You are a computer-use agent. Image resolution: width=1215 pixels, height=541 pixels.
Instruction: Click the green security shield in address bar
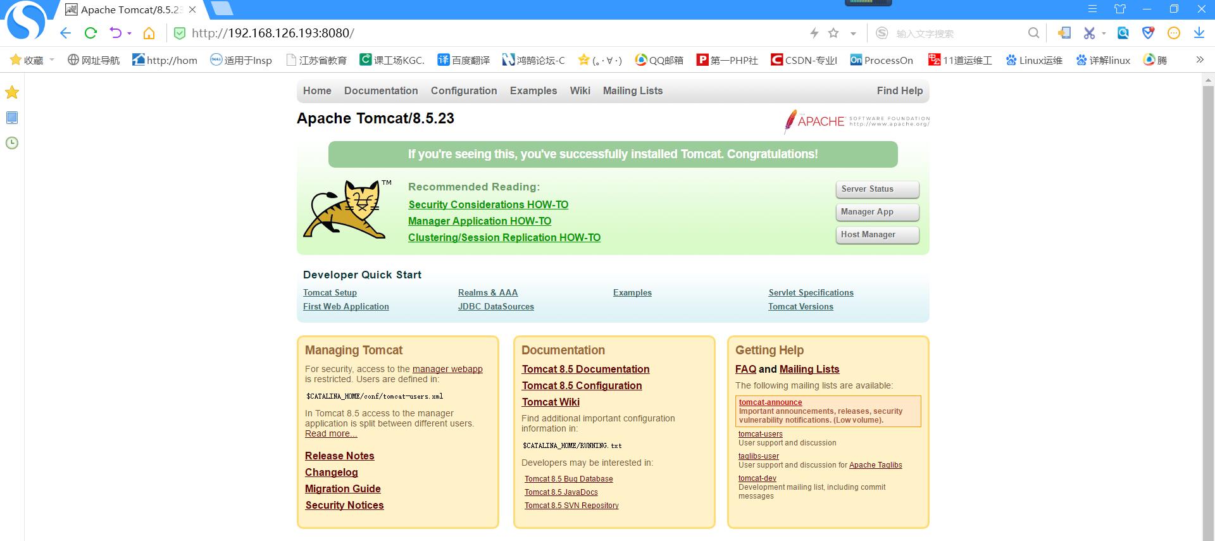coord(180,33)
